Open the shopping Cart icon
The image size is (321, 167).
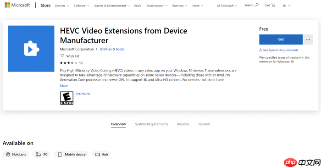[273, 5]
